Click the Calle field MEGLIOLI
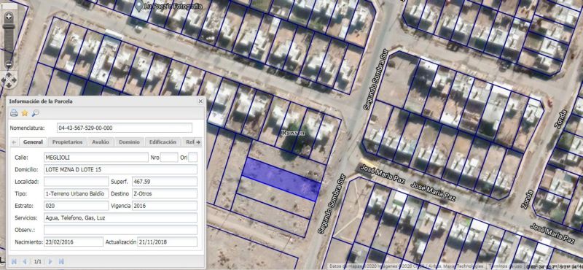Screen dimensions: 583x270 [96, 158]
